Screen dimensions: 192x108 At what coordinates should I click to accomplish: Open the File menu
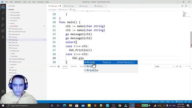click(7, 2)
